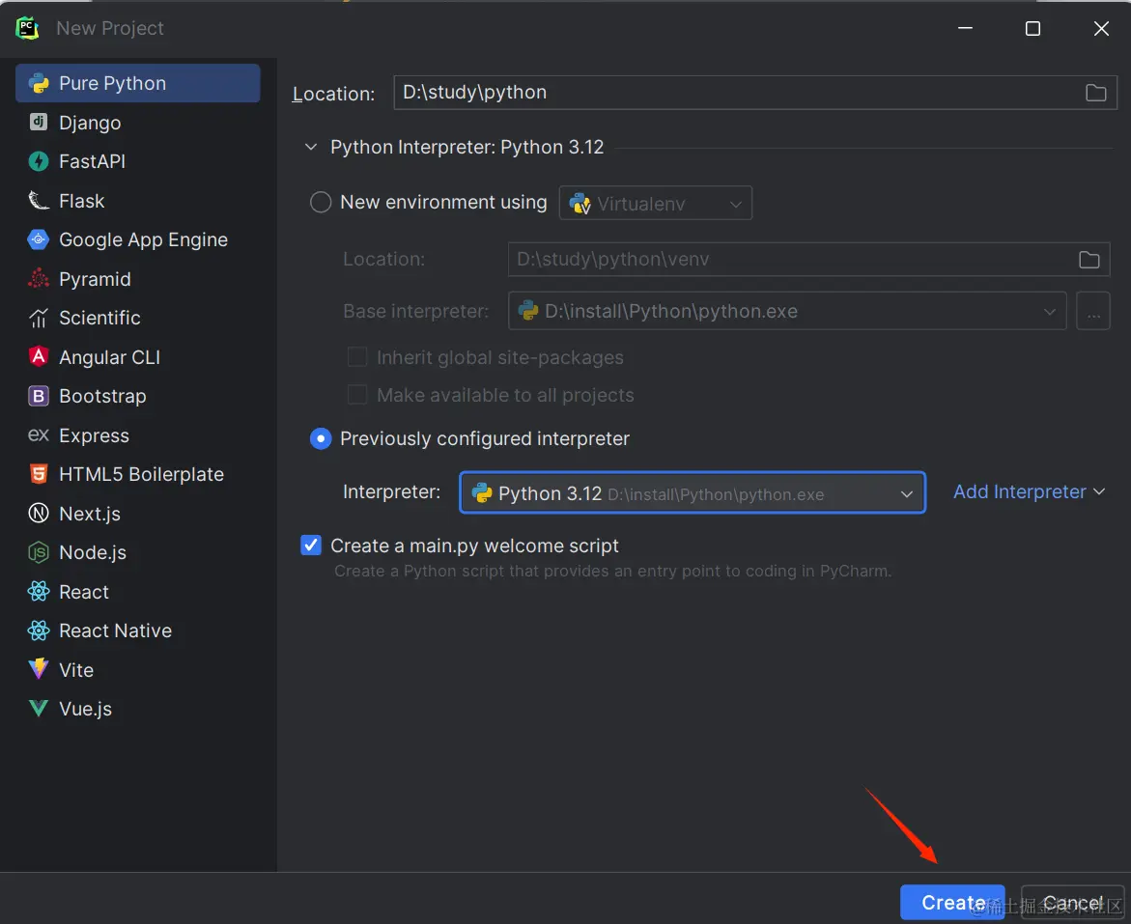
Task: Uncheck Create a main.py welcome script
Action: pyautogui.click(x=311, y=546)
